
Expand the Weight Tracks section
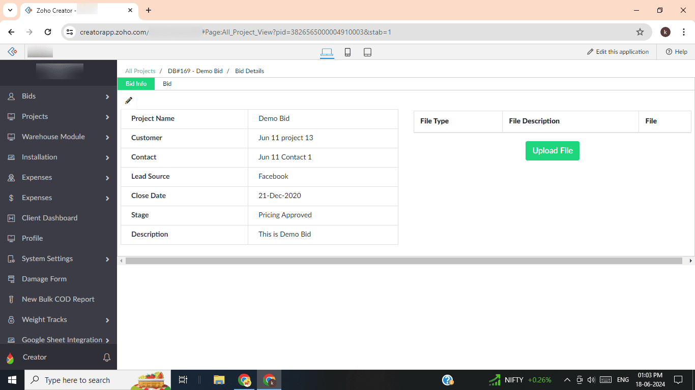107,319
